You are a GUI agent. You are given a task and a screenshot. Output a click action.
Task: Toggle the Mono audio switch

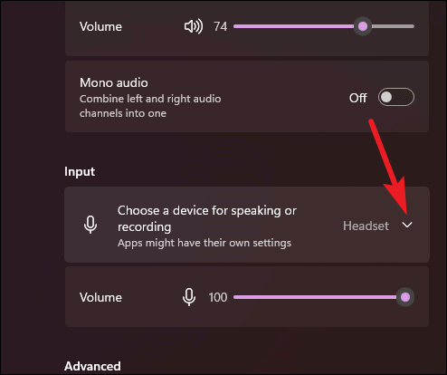point(396,97)
